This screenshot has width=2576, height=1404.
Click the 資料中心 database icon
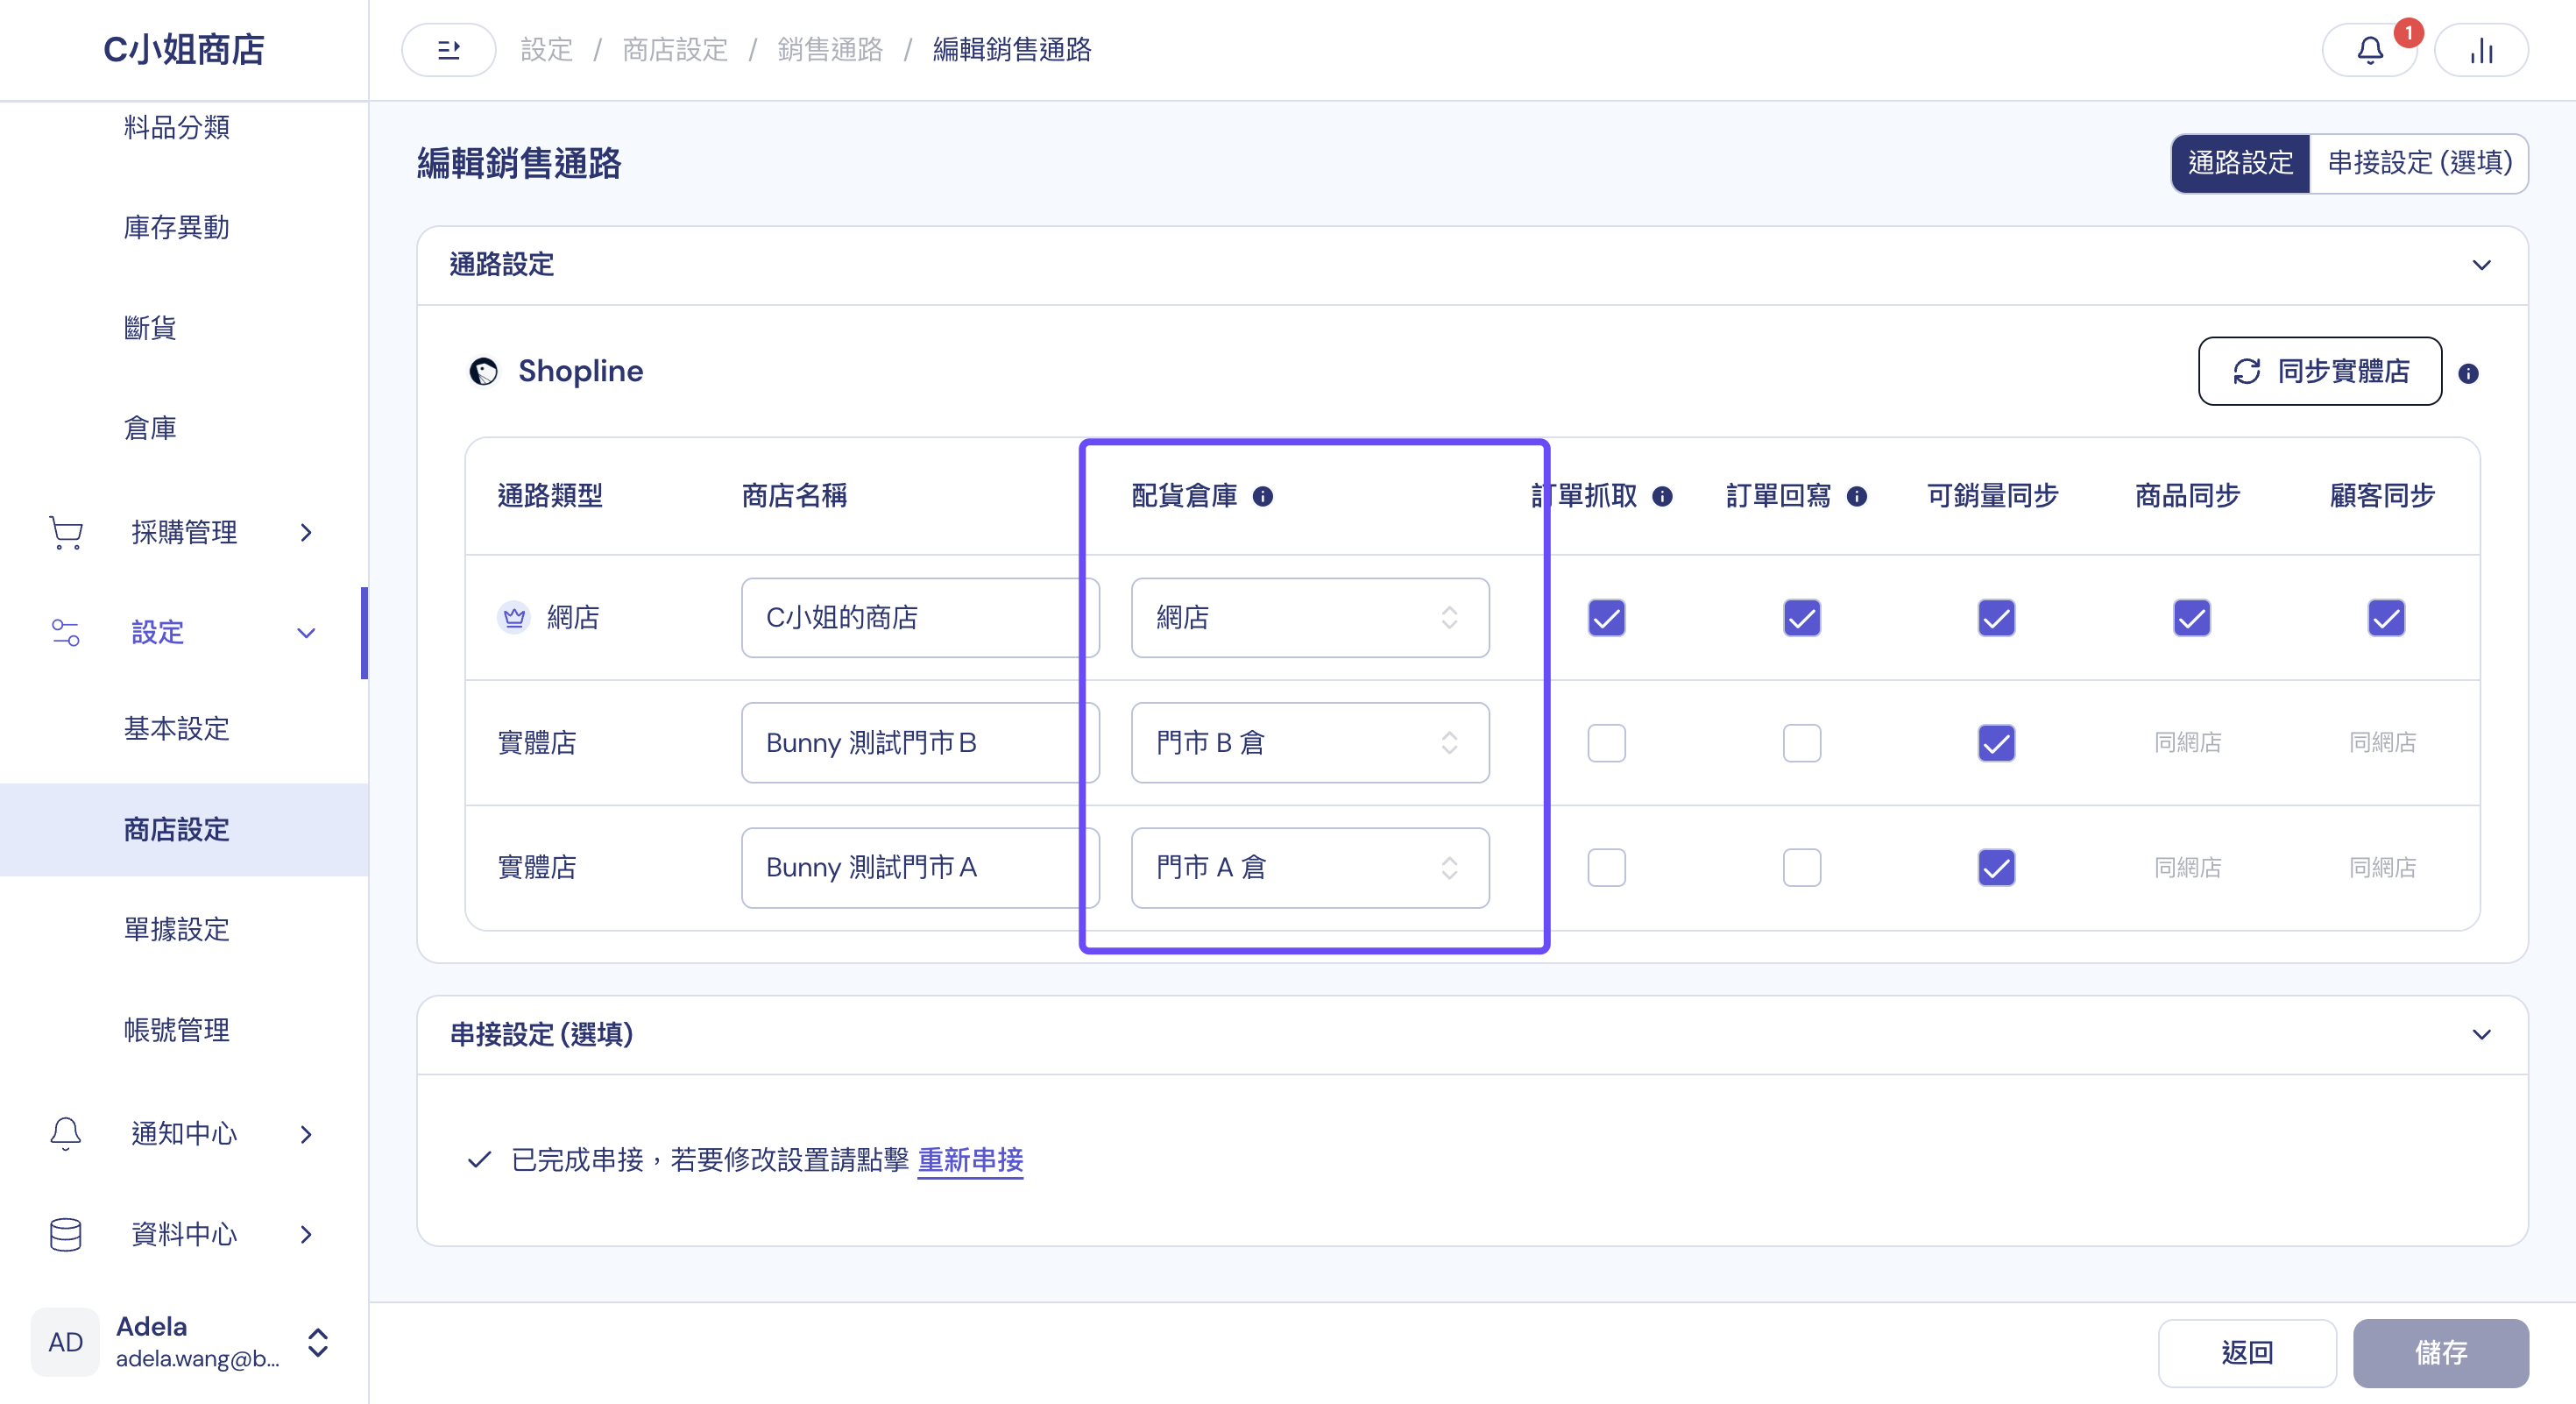(x=66, y=1234)
